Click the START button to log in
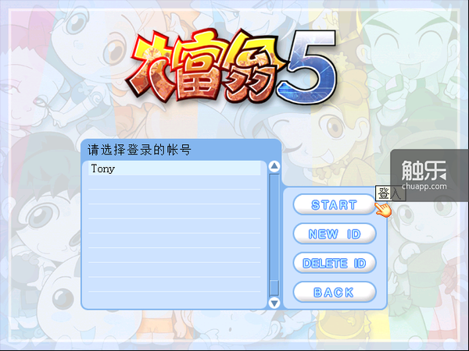 334,204
